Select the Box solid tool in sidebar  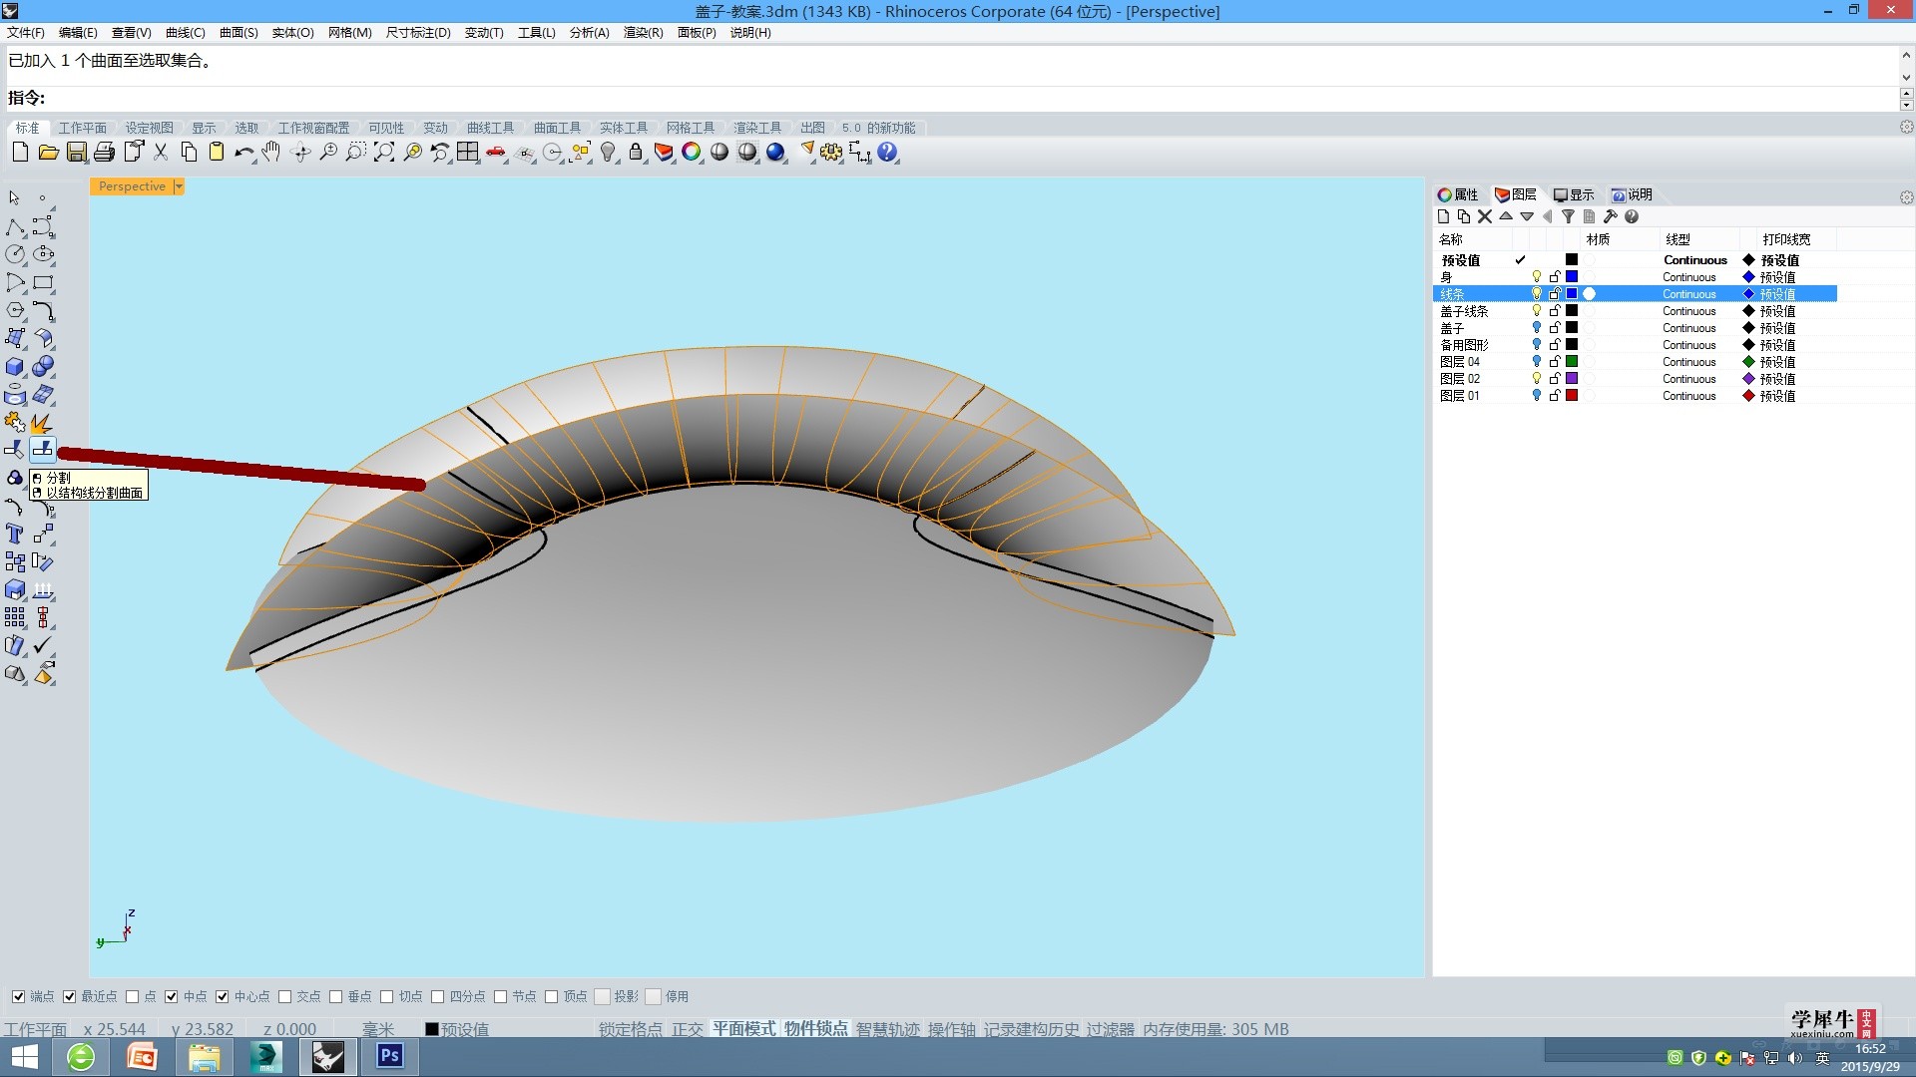point(14,367)
